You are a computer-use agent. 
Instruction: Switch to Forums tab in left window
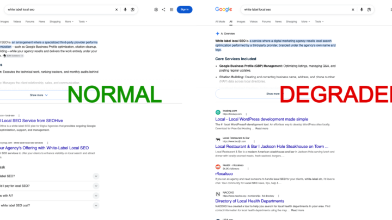(30, 22)
